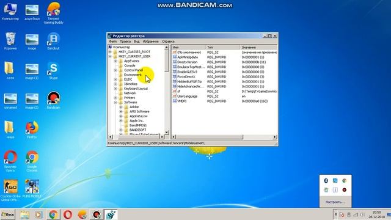Click the Registry Editor taskbar button
The width and height of the screenshot is (391, 220).
(x=111, y=215)
